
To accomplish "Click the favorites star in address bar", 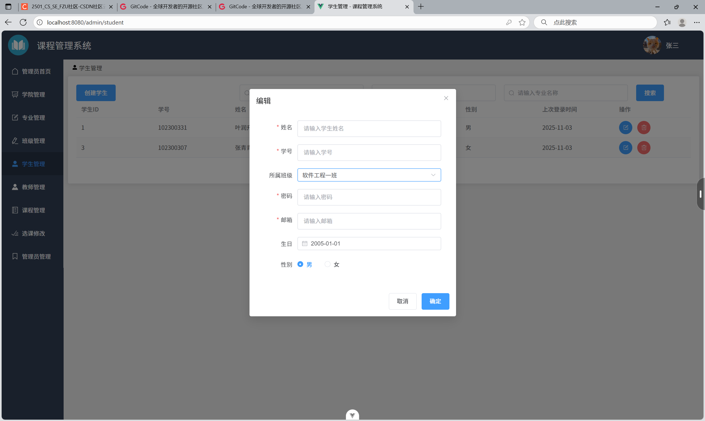I will pos(522,22).
